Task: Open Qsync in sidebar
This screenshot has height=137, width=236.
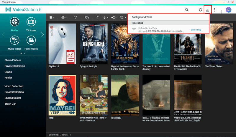Action: pos(8,72)
